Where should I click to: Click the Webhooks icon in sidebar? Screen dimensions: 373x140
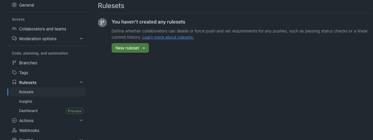click(x=14, y=130)
